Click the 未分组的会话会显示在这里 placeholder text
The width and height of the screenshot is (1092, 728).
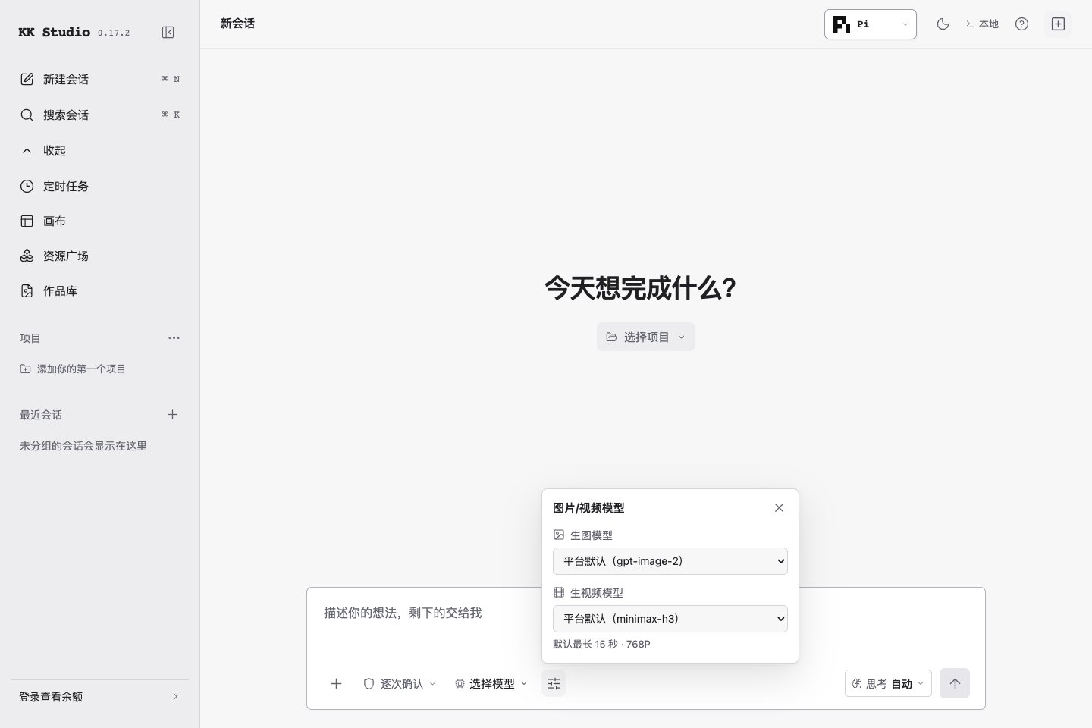[83, 446]
